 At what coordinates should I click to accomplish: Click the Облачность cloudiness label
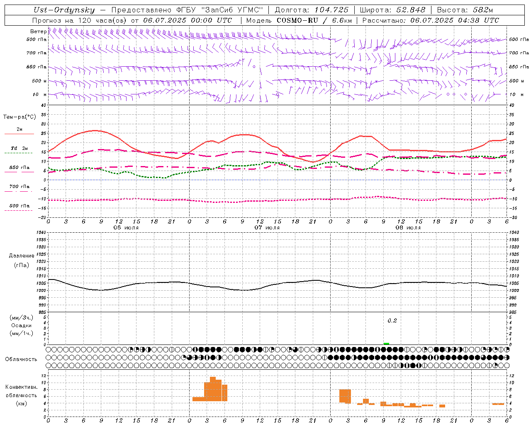[21, 359]
